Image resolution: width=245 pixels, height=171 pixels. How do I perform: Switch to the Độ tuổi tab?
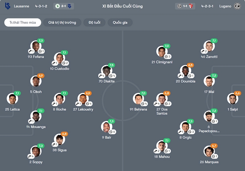click(94, 22)
